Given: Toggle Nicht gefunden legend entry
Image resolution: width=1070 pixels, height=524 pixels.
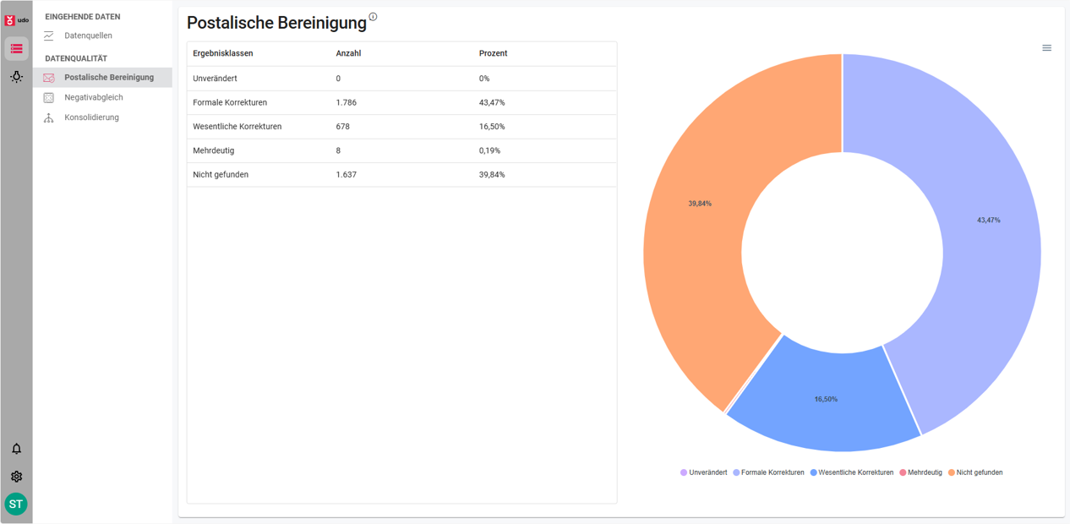Looking at the screenshot, I should (x=979, y=472).
